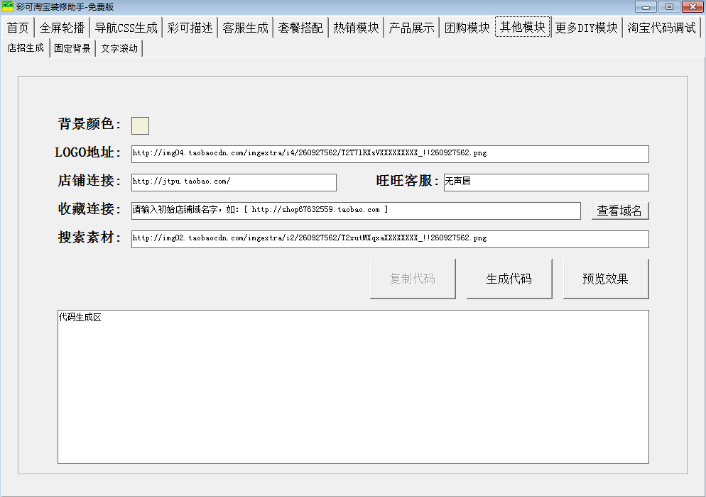Open the 导航CSS生成 tab
This screenshot has height=497, width=706.
(x=126, y=28)
